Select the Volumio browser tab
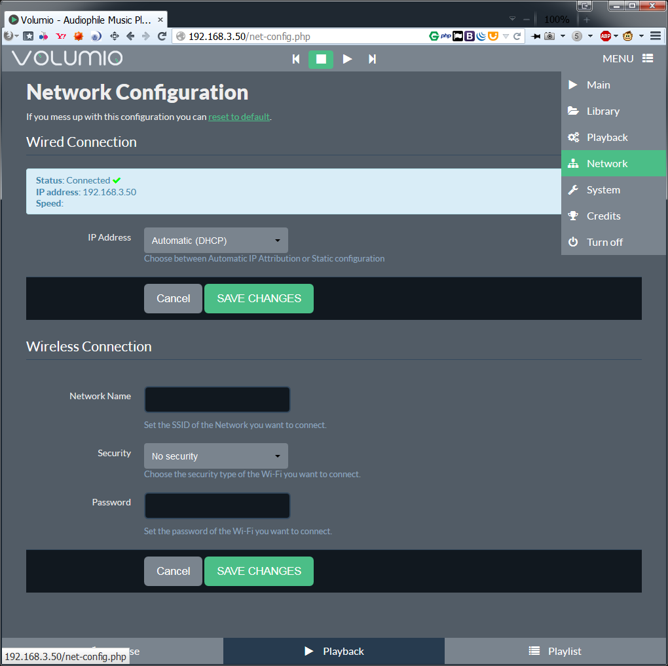The width and height of the screenshot is (668, 666). pyautogui.click(x=85, y=20)
